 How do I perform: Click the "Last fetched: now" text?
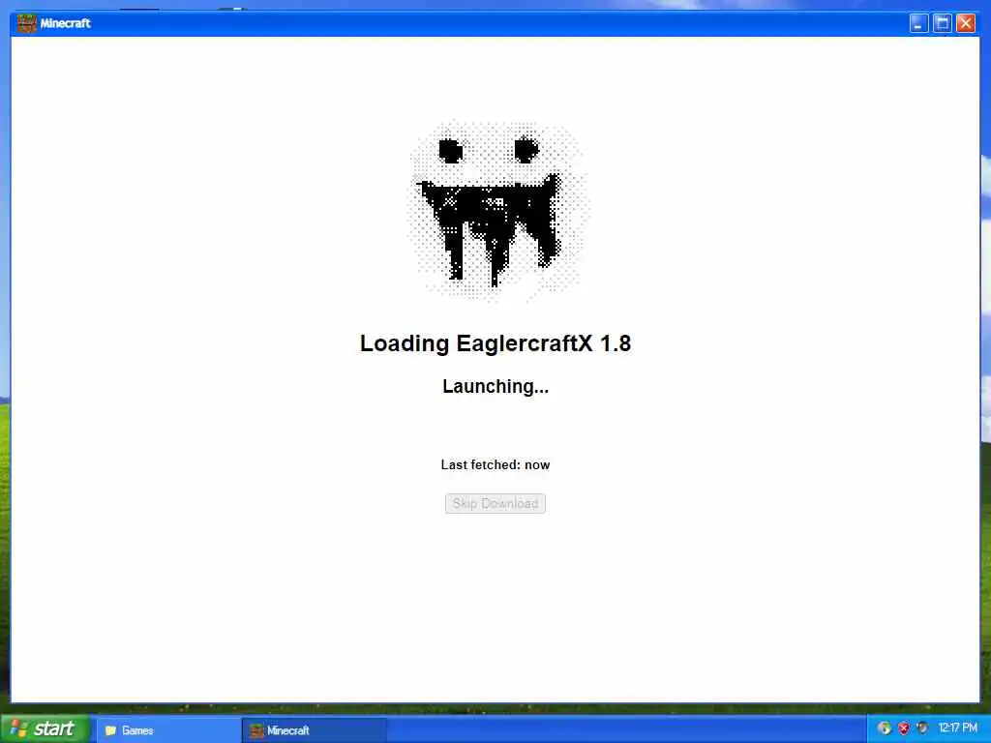495,465
